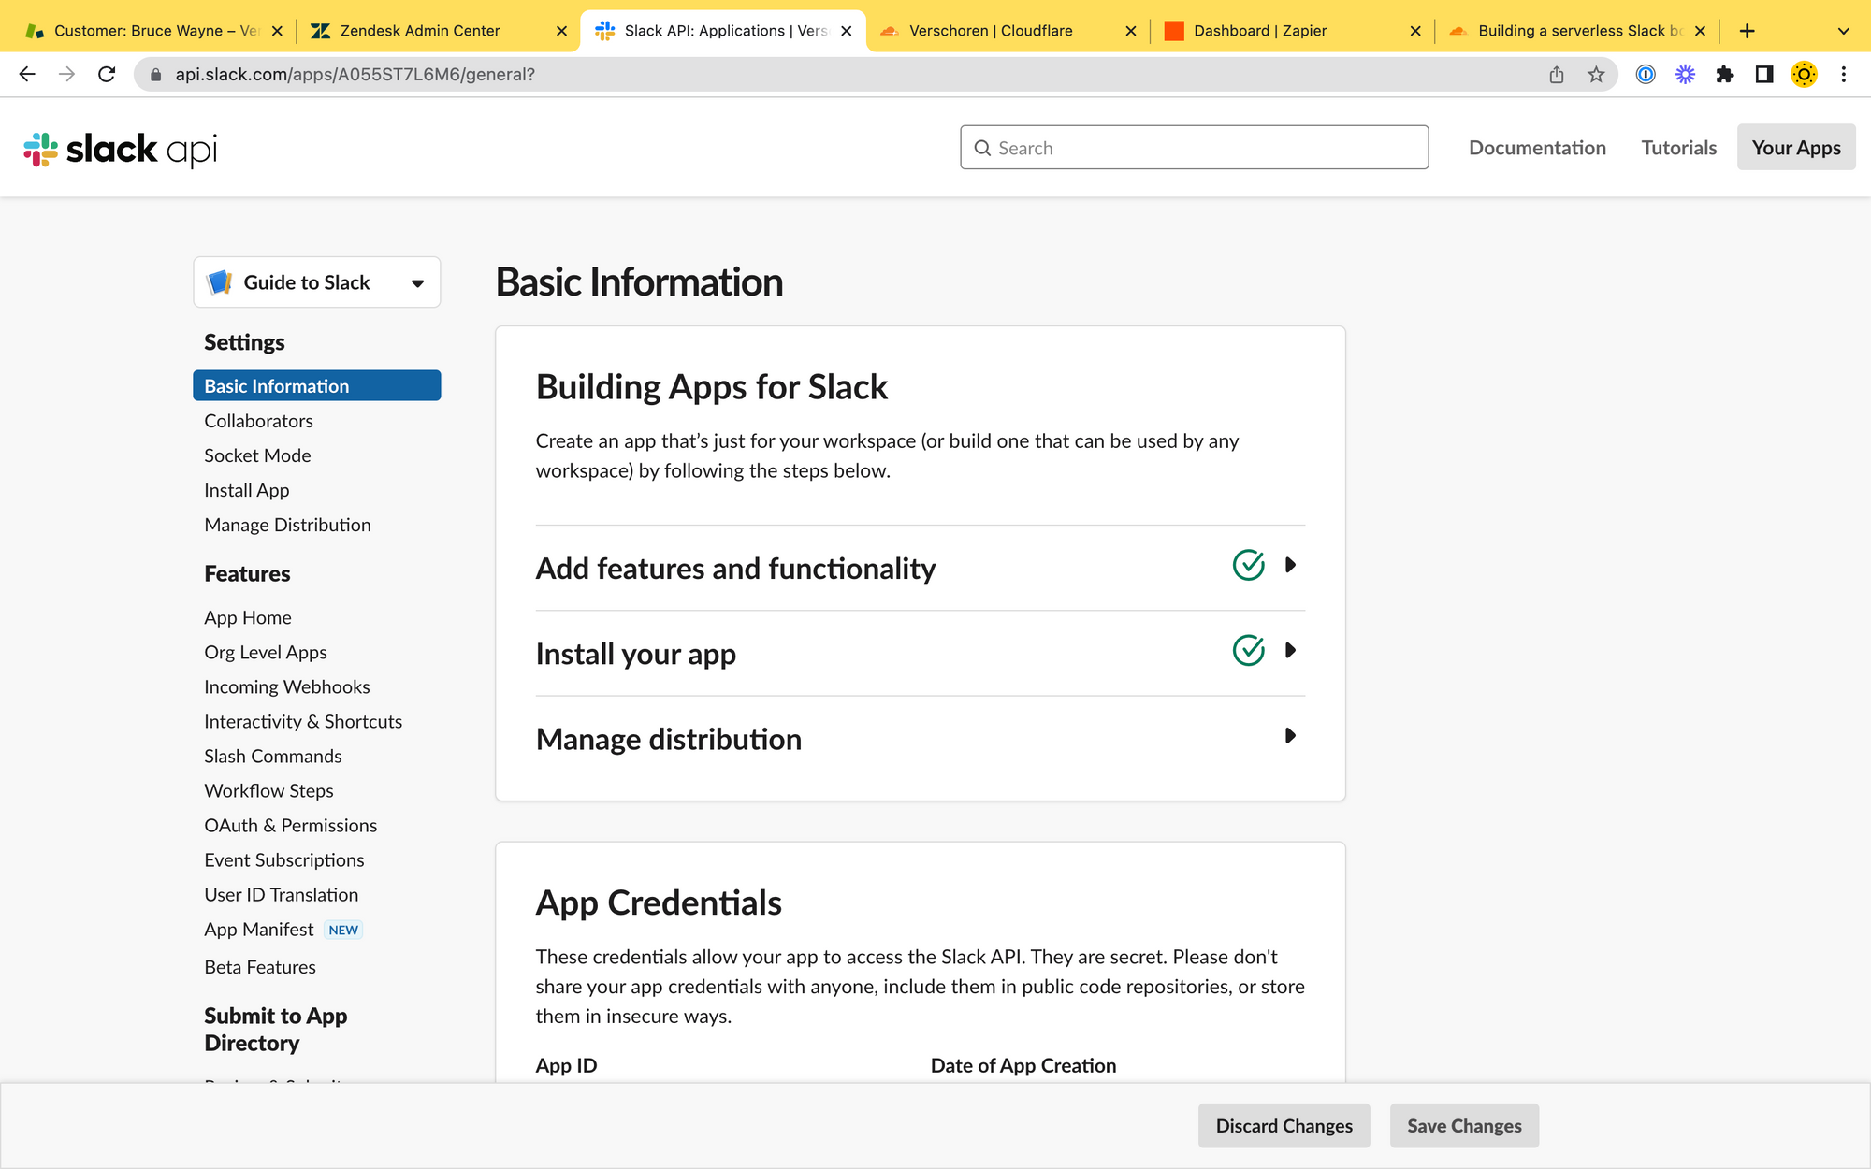
Task: Open the browser Extensions puzzle icon
Action: 1724,74
